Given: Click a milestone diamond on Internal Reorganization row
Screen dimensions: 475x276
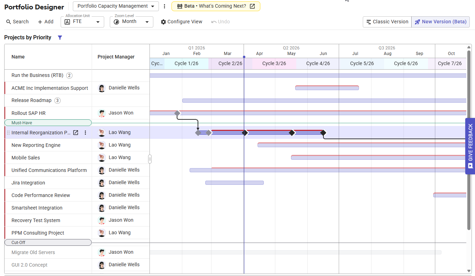Looking at the screenshot, I should pos(245,133).
